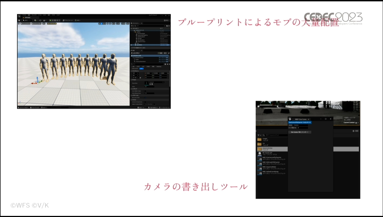Select the cursor selection tool in viewport
383x217 pixels.
(x=100, y=23)
